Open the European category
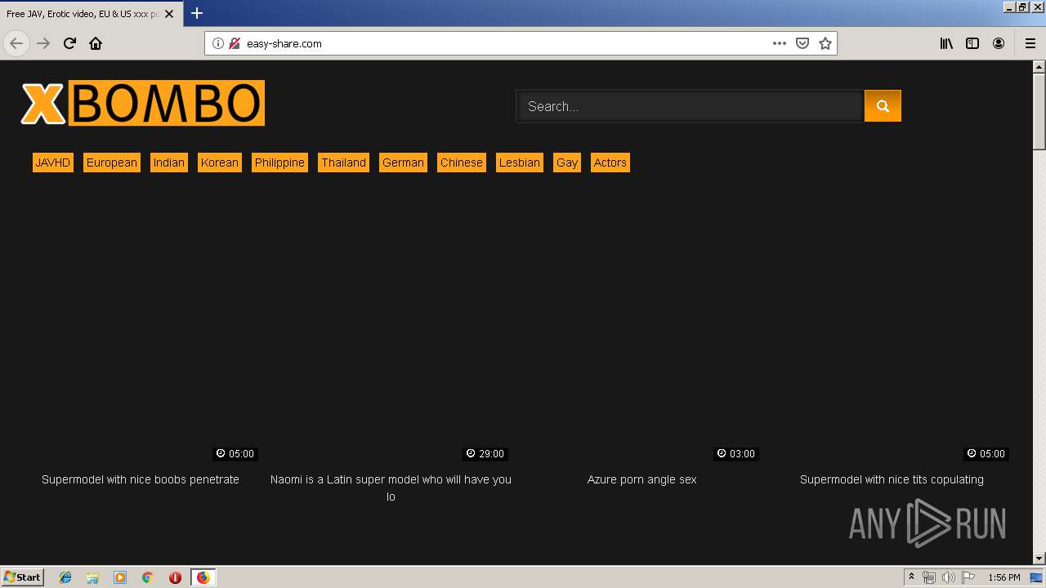 pyautogui.click(x=112, y=163)
